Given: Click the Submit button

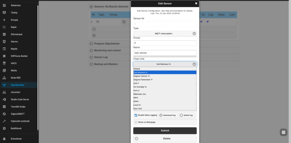Looking at the screenshot, I should coord(165,131).
